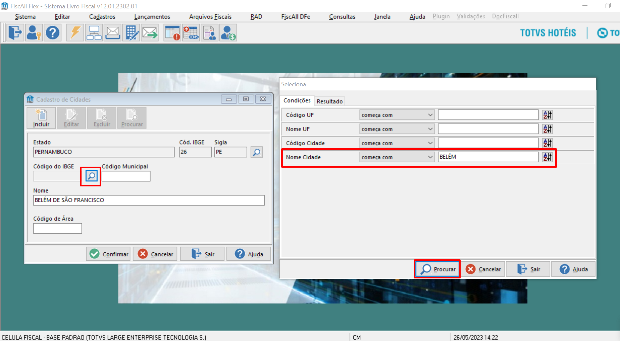This screenshot has height=341, width=620.
Task: Click Sair in Cadastro de Cidades
Action: [x=202, y=254]
